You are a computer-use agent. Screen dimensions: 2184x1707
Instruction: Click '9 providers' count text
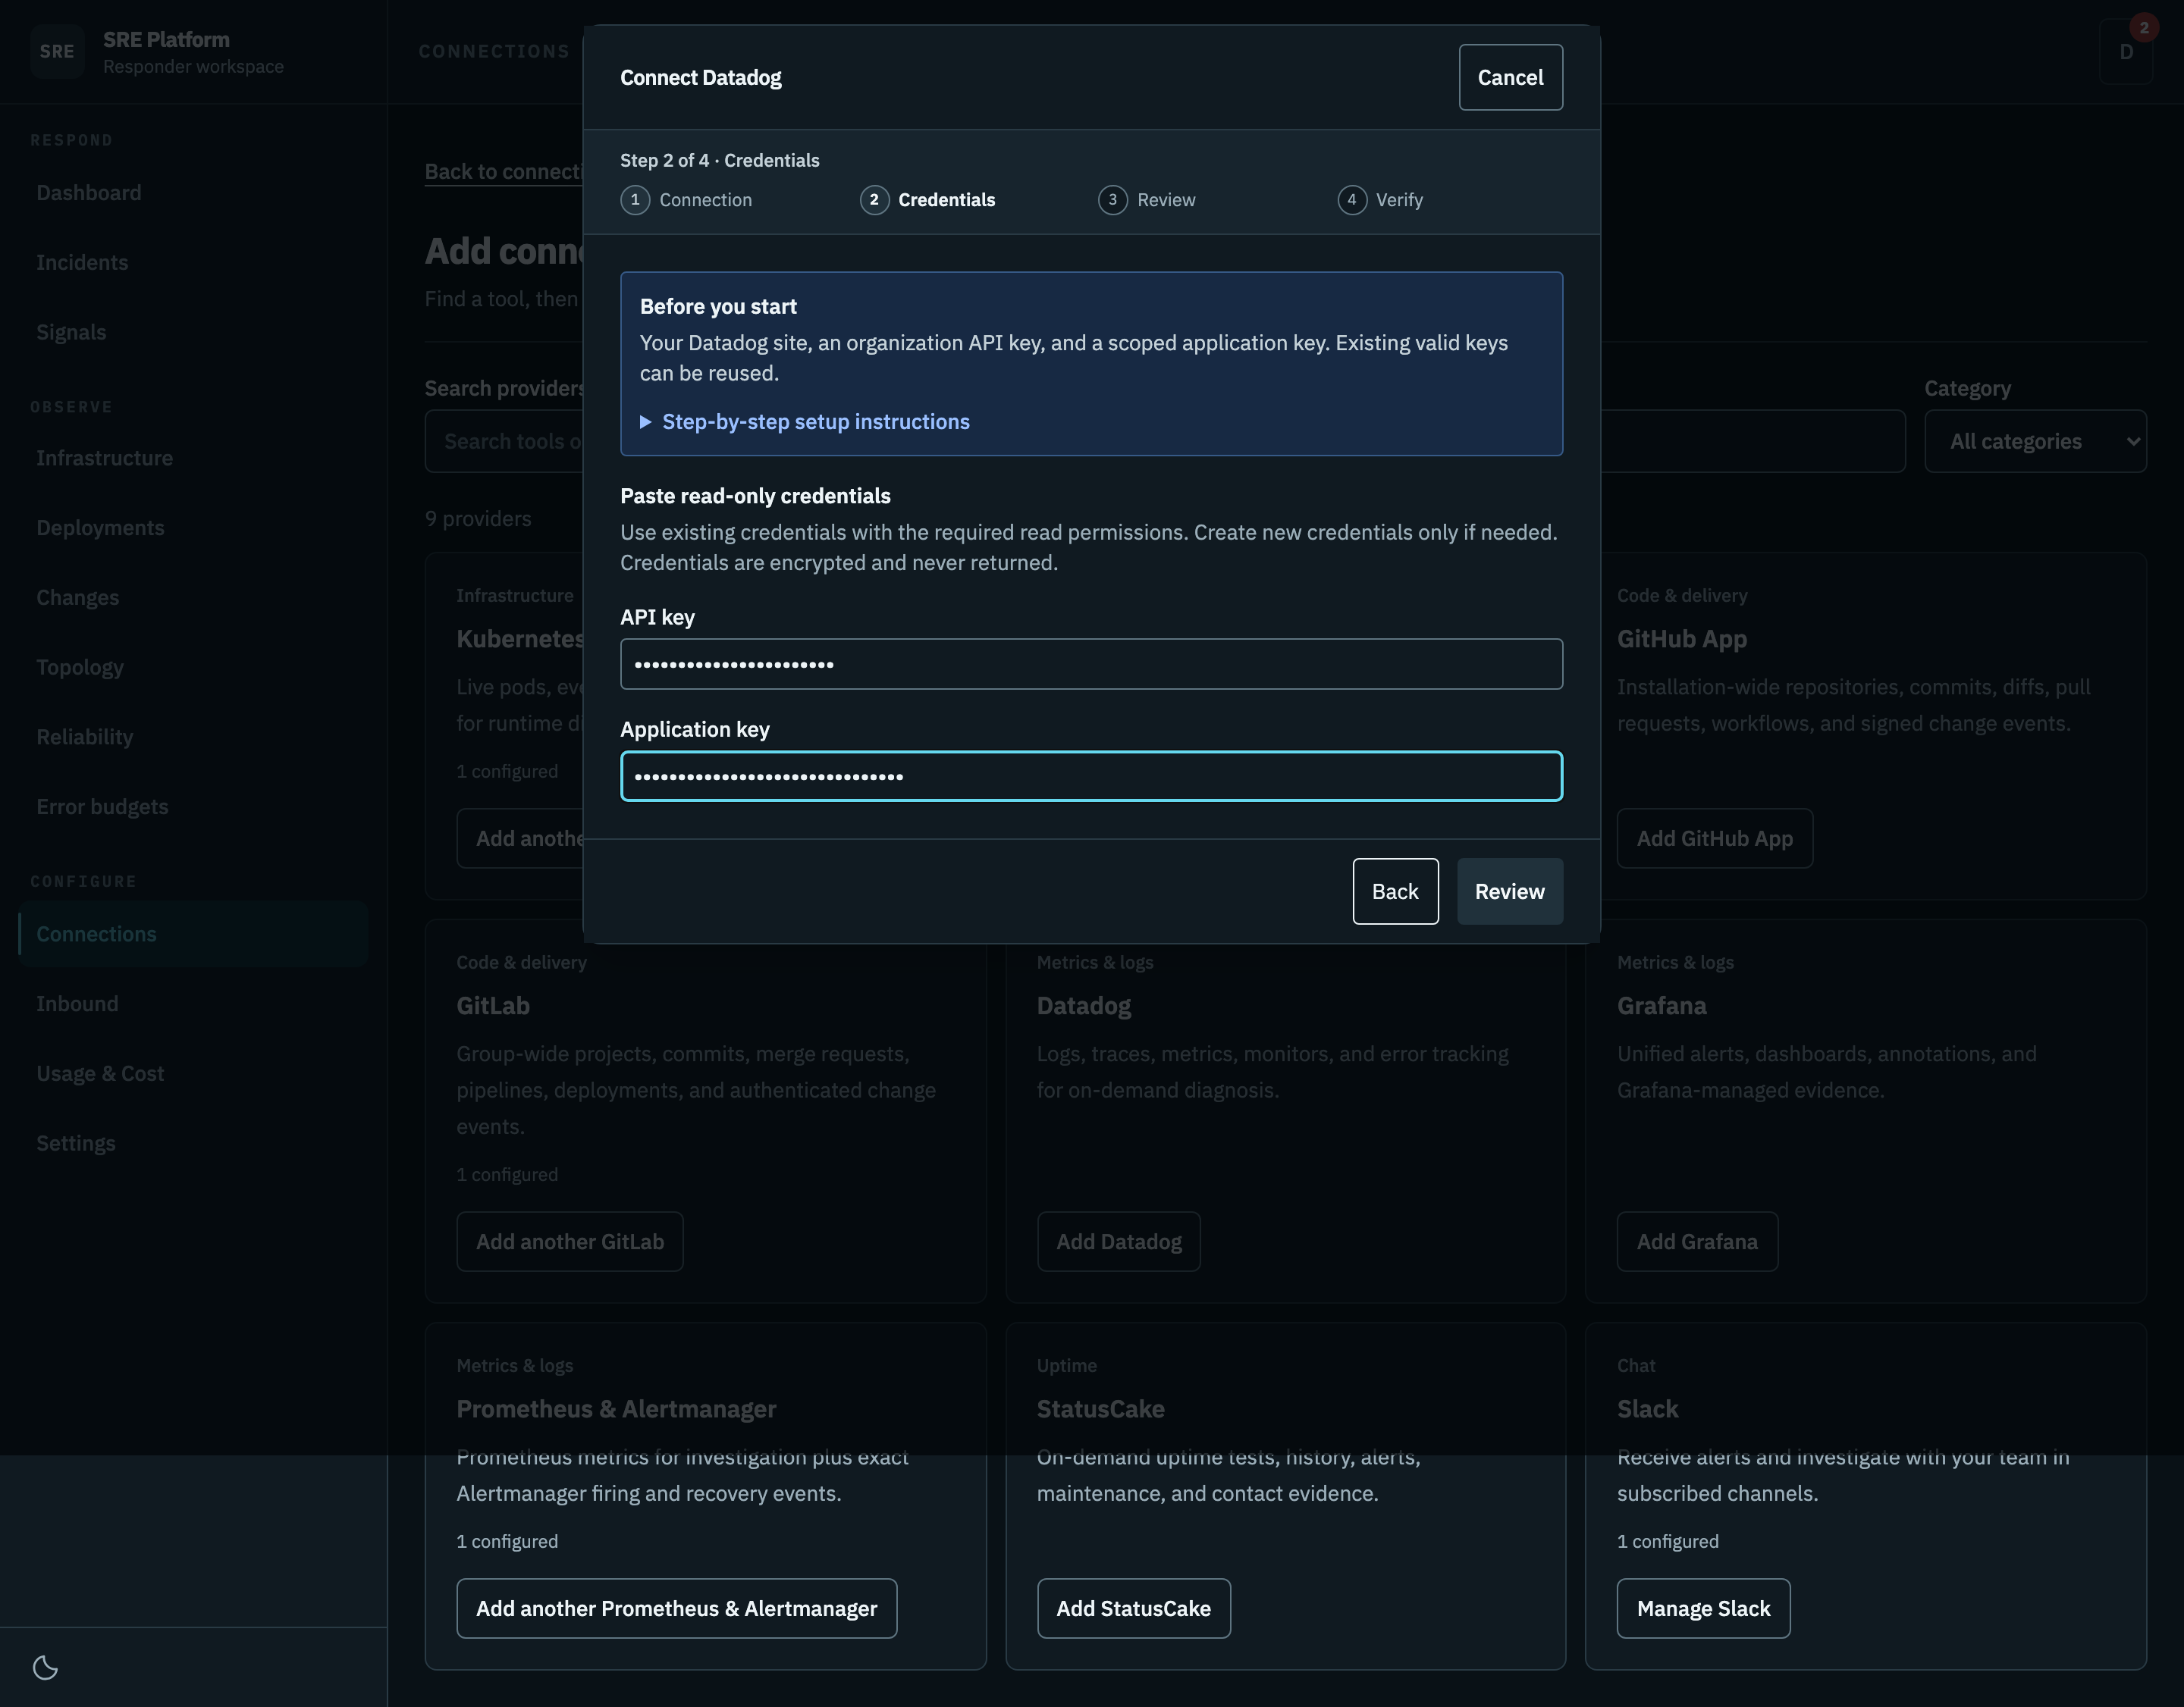coord(478,518)
